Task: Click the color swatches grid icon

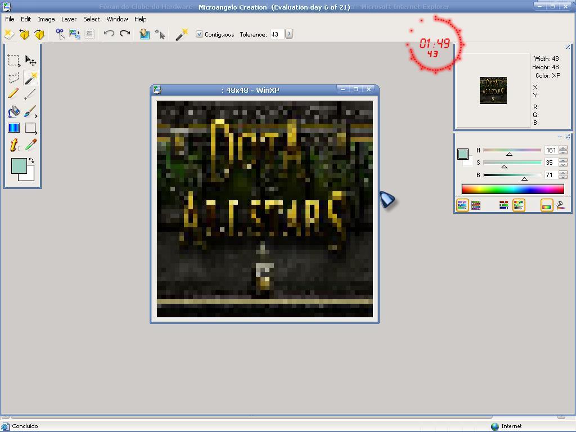Action: 476,205
